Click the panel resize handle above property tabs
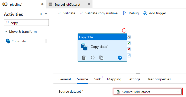Viewport: 186px width, 97px height. [x=138, y=73]
